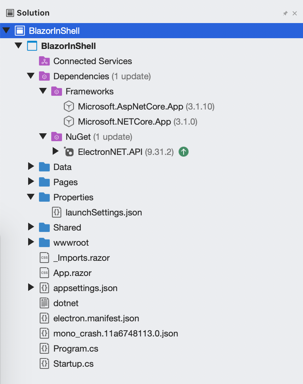Expand the Shared folder
This screenshot has height=384, width=303.
31,227
